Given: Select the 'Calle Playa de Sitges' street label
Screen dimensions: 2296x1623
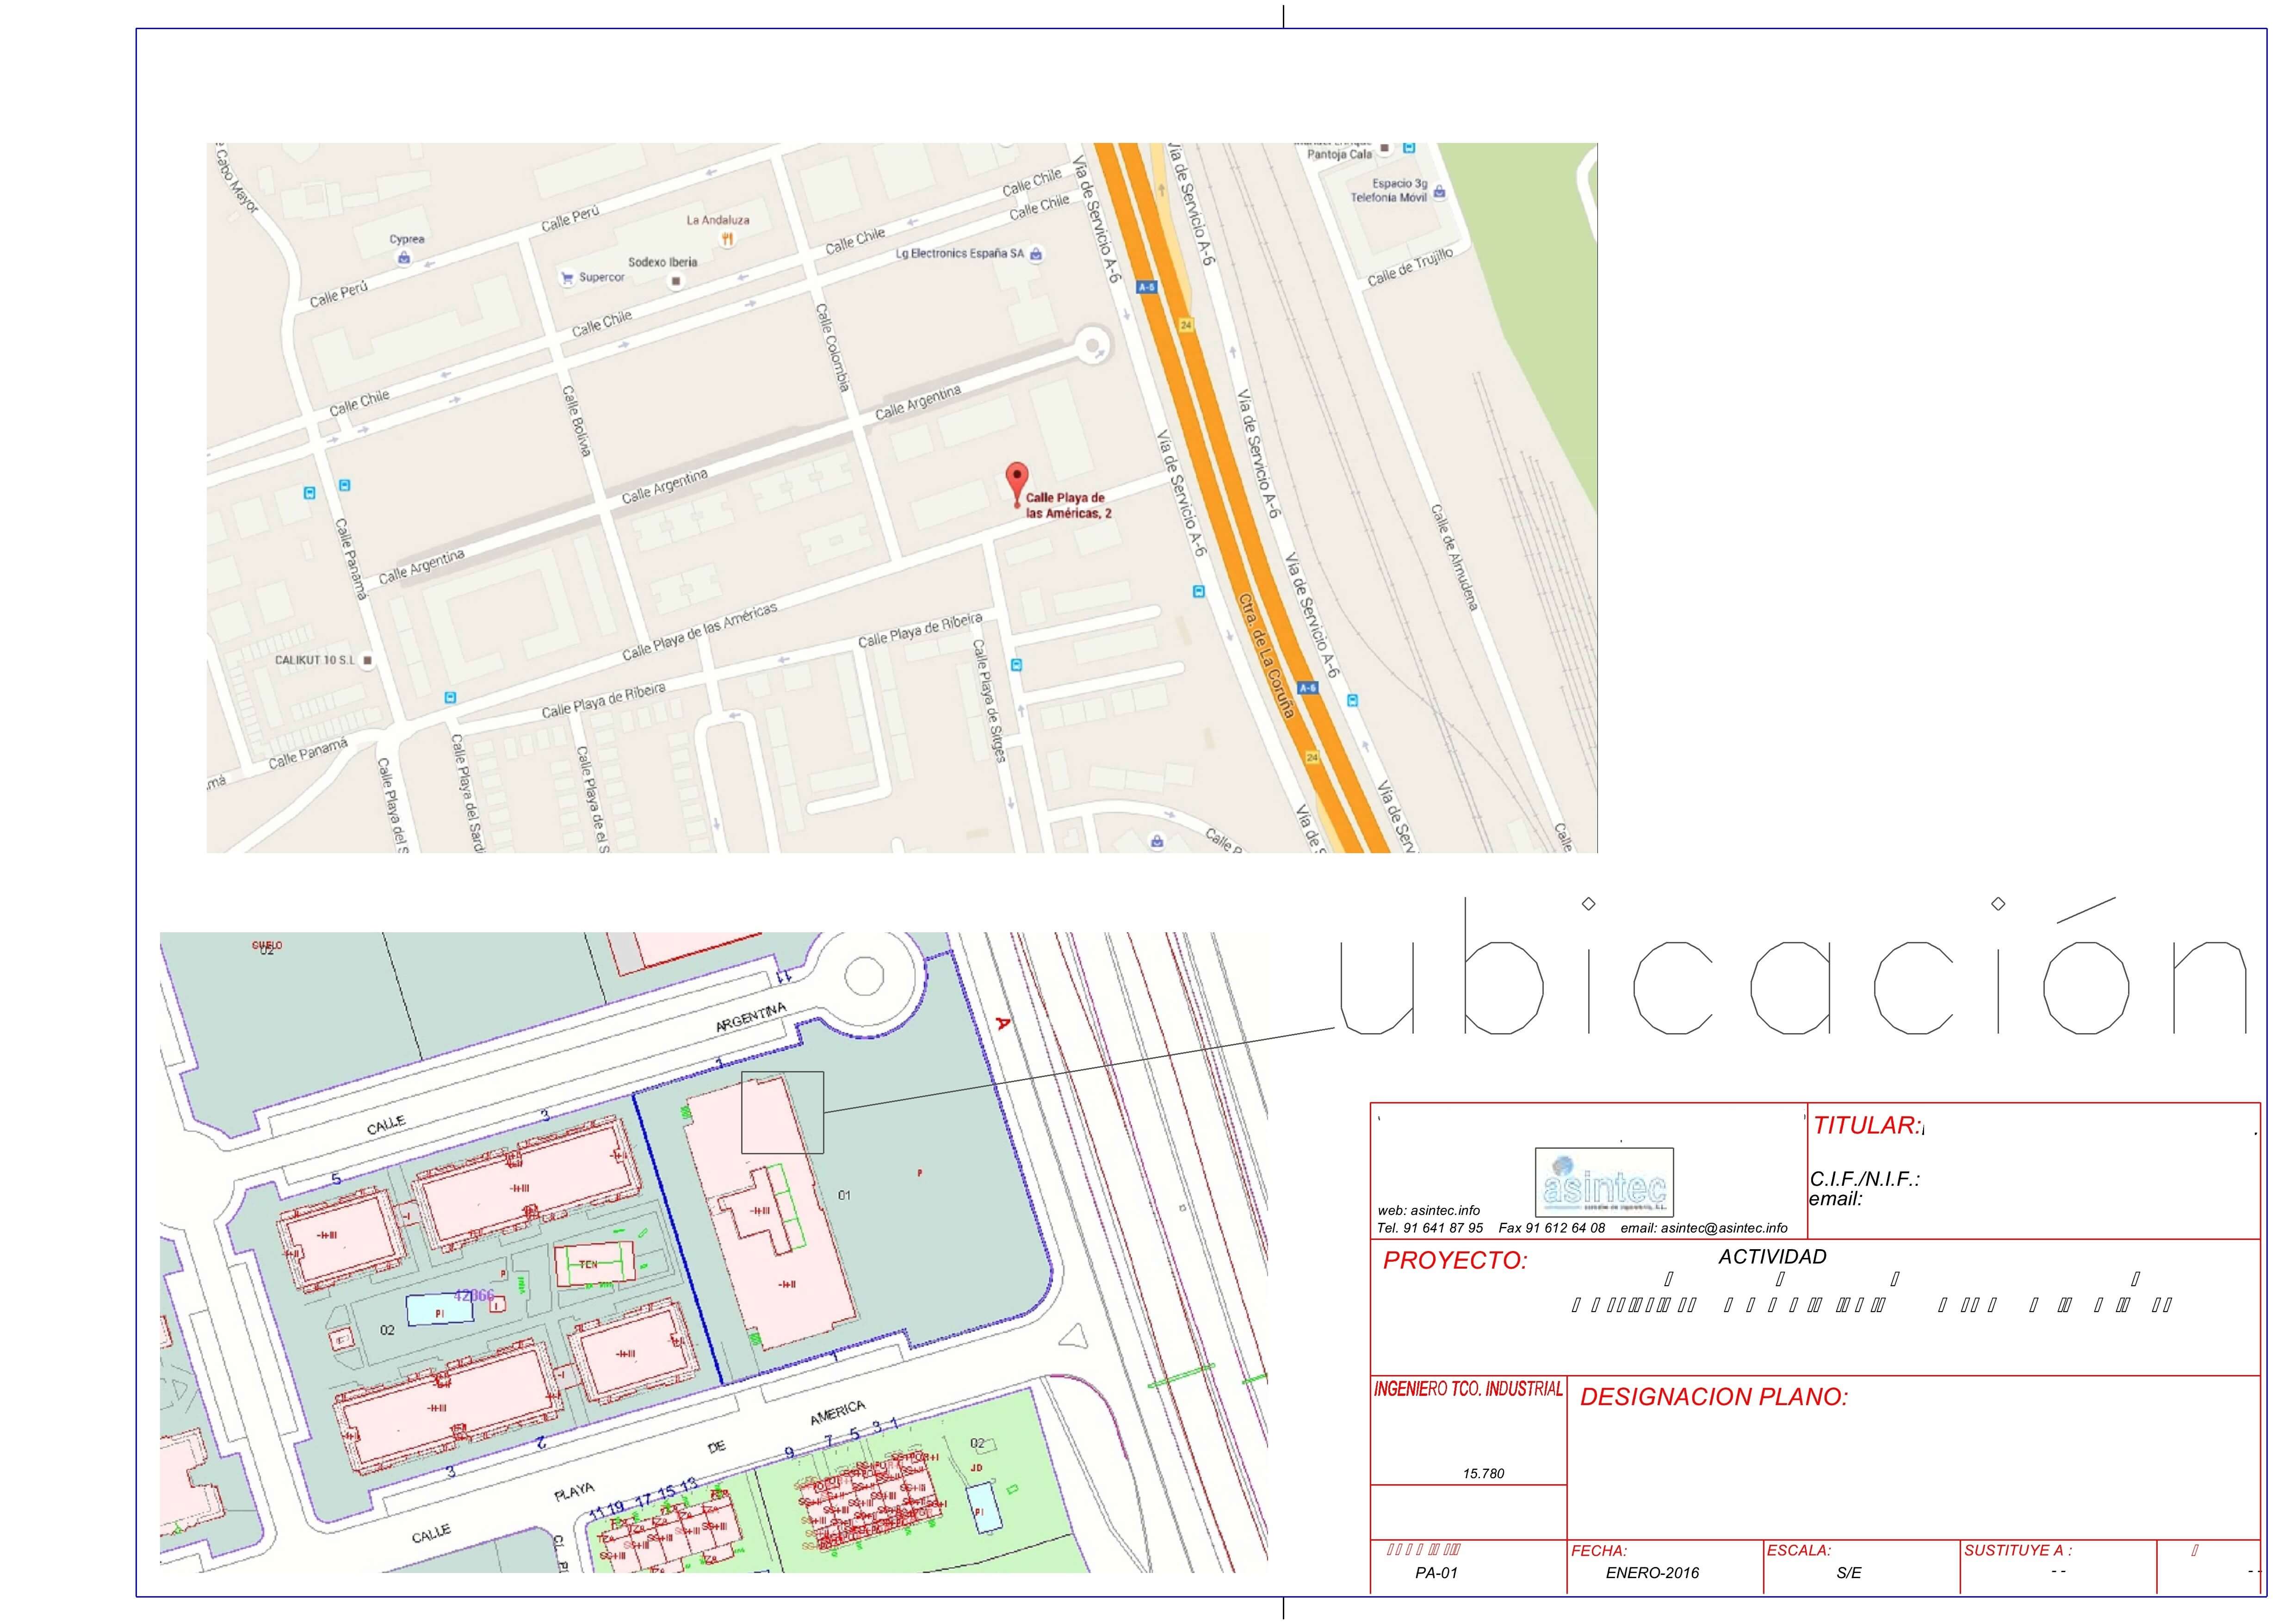Looking at the screenshot, I should click(x=988, y=700).
